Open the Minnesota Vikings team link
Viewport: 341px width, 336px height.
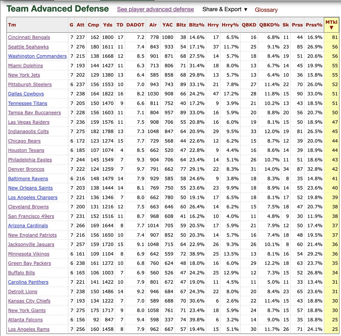coord(29,254)
